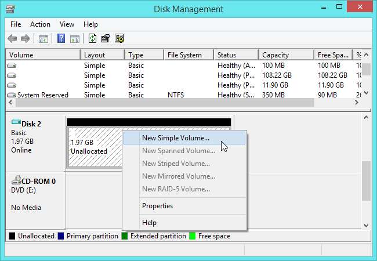
Task: Click volume list scroll down arrow
Action: coord(366,93)
